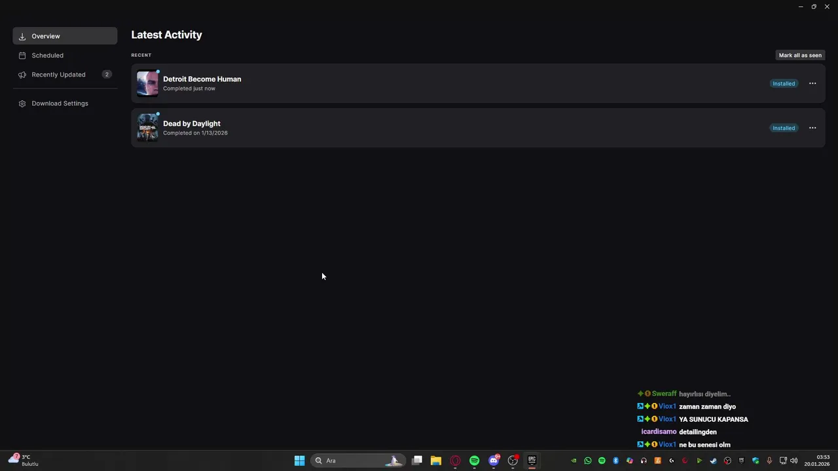The width and height of the screenshot is (838, 471).
Task: Select the Dead by Daylight title
Action: (192, 124)
